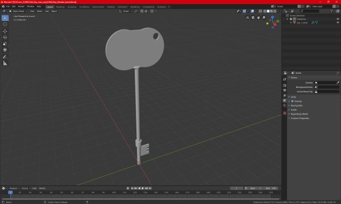Click the move view hand gizmo

(259, 18)
